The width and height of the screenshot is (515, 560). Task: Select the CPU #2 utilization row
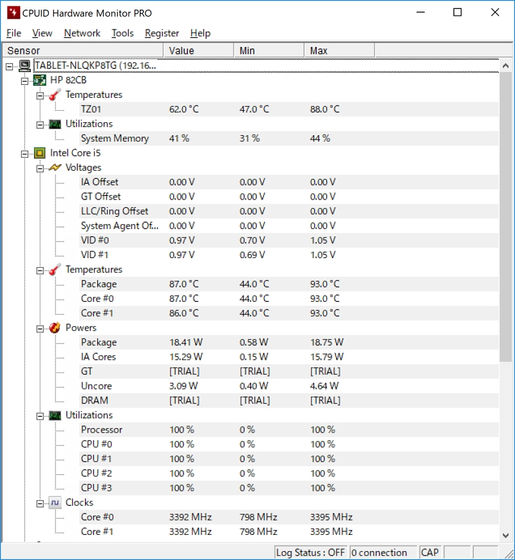(289, 473)
